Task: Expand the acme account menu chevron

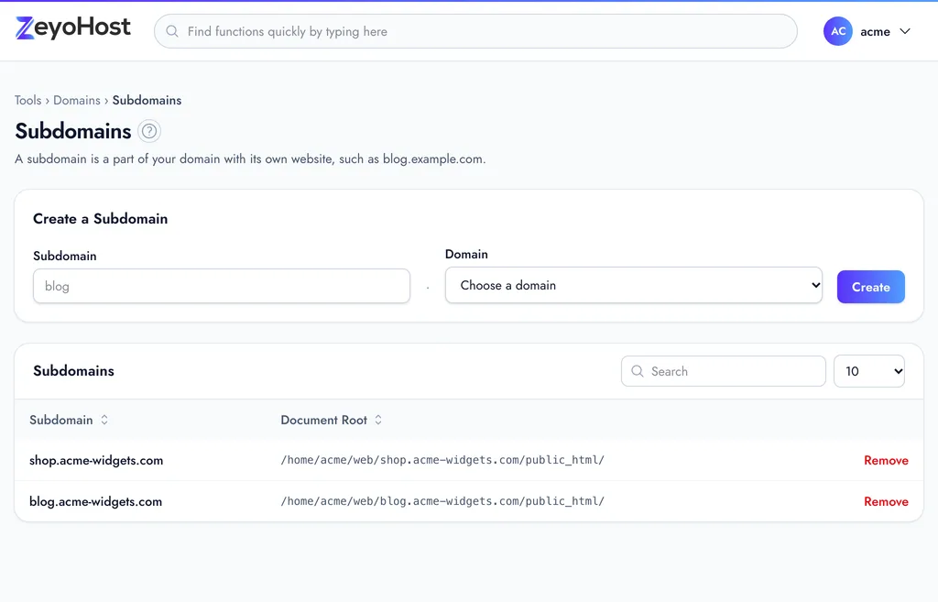Action: click(905, 31)
